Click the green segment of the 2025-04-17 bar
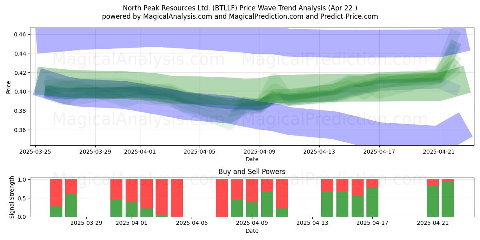This screenshot has width=480, height=240. tap(372, 202)
